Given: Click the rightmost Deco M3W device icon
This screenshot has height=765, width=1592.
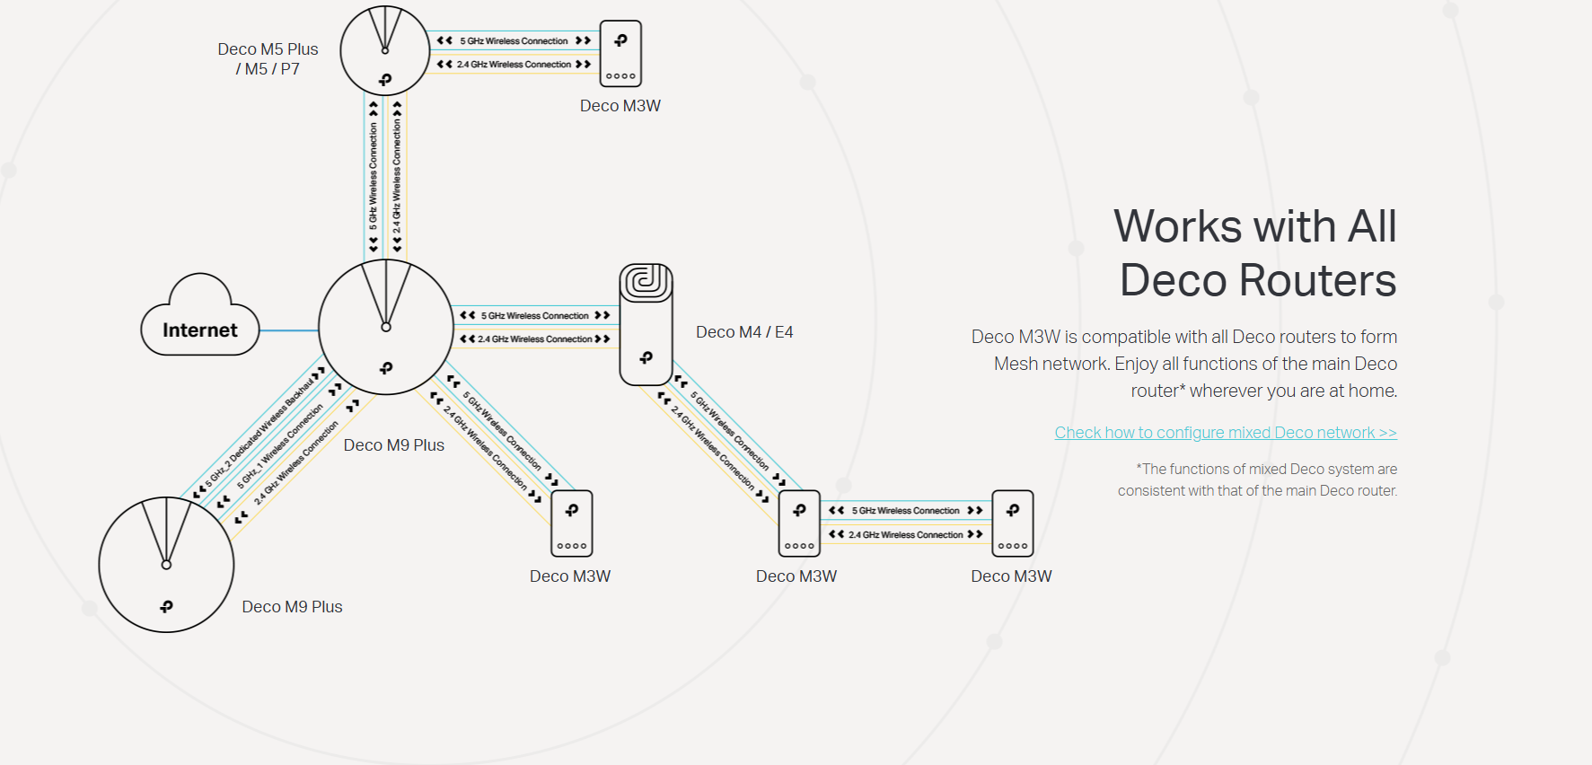Looking at the screenshot, I should point(1012,523).
